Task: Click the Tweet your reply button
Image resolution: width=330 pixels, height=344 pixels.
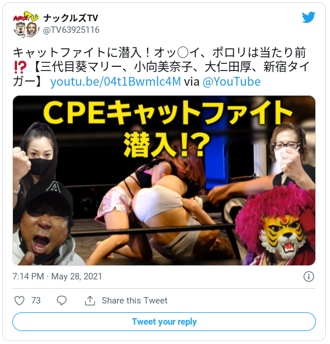Action: click(164, 322)
